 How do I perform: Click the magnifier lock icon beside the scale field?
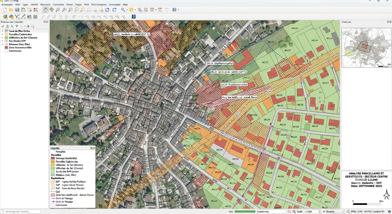click(x=294, y=211)
